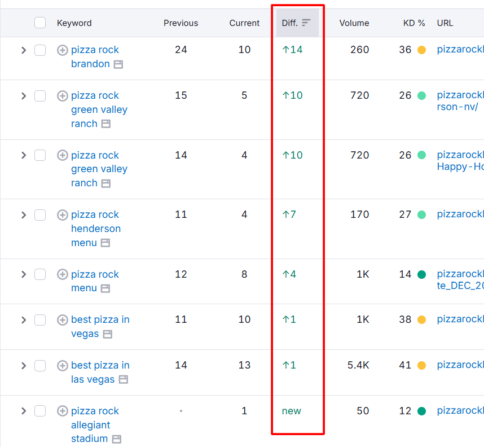Open the URL link in the pizza rock brandon row
This screenshot has width=484, height=447.
(460, 50)
